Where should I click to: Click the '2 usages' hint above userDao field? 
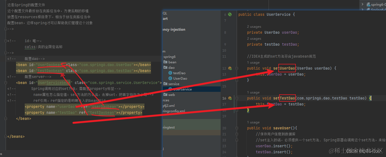[254, 27]
